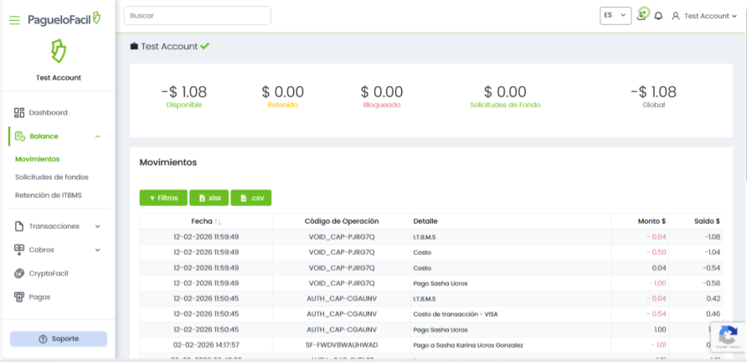Image resolution: width=747 pixels, height=362 pixels.
Task: Click the download icon in header
Action: click(x=641, y=15)
